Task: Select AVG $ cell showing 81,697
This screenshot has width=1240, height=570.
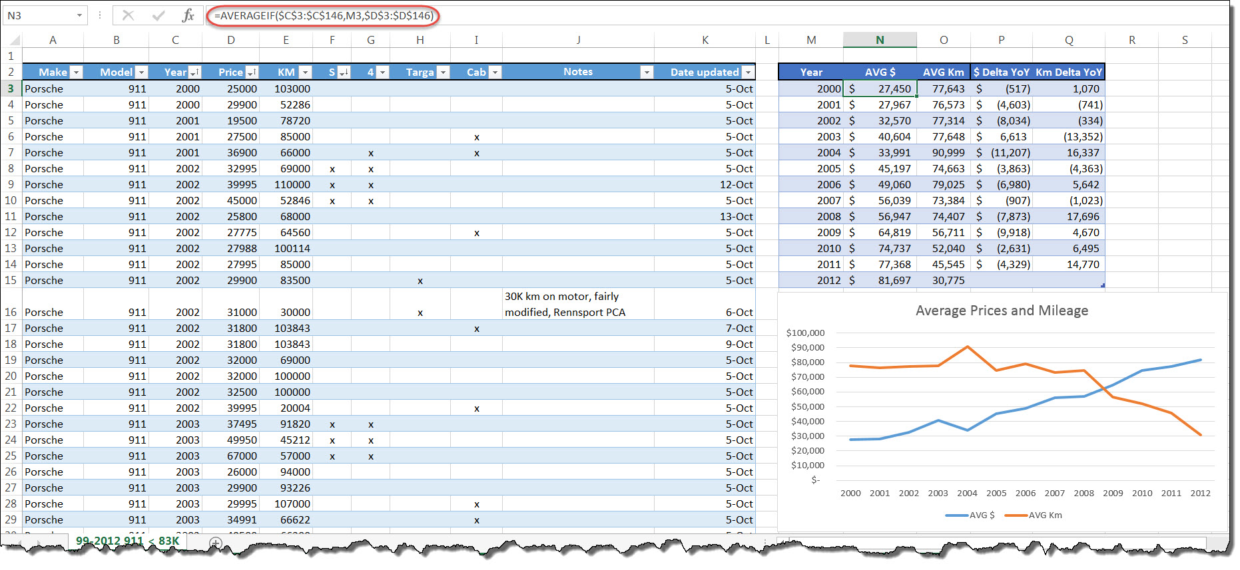Action: tap(880, 280)
